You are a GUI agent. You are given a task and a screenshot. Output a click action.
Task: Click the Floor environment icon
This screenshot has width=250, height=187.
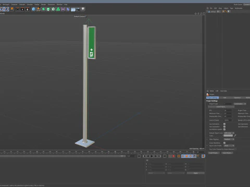(73, 9)
